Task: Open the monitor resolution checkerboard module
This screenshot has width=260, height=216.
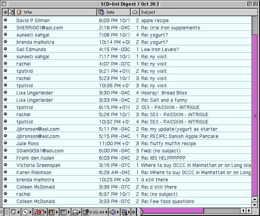Action: click(64, 212)
